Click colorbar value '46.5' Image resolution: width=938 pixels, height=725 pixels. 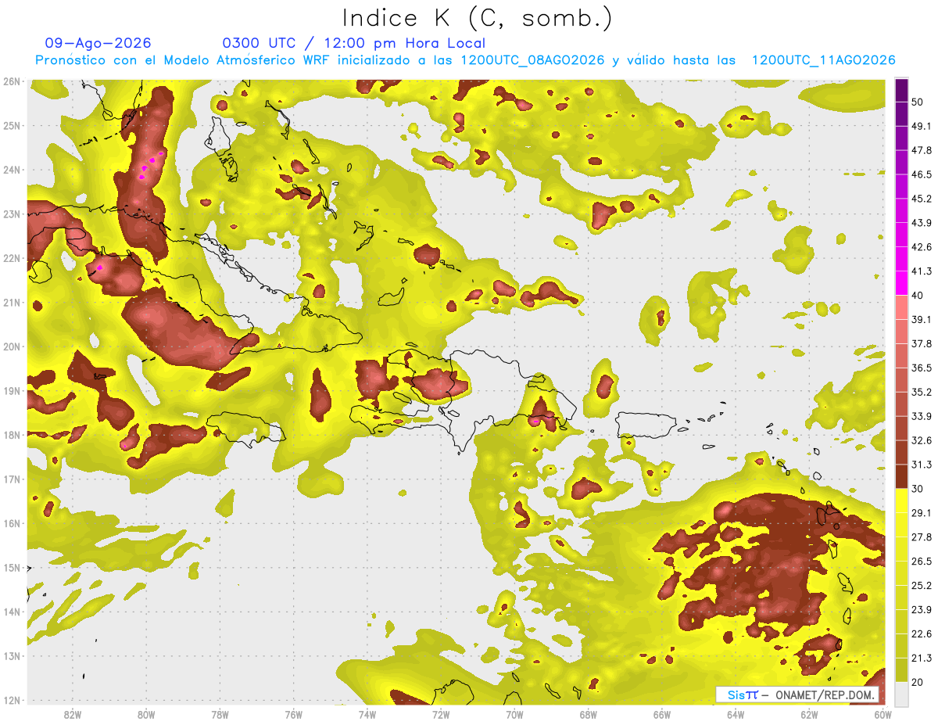(x=922, y=174)
